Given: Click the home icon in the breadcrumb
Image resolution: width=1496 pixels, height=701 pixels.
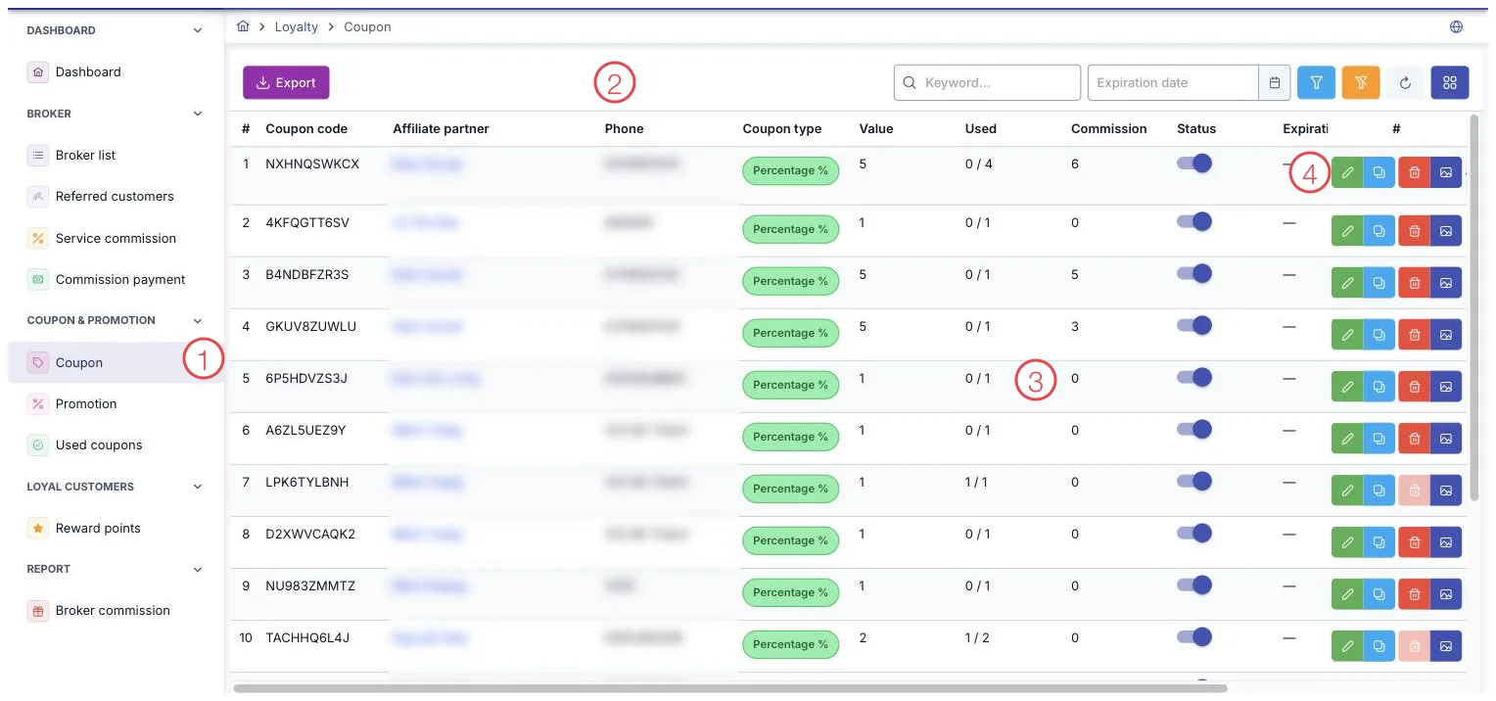Looking at the screenshot, I should pos(244,26).
